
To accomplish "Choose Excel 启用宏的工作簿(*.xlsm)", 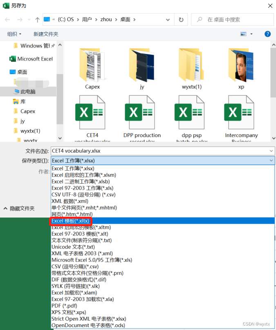I will pos(163,175).
